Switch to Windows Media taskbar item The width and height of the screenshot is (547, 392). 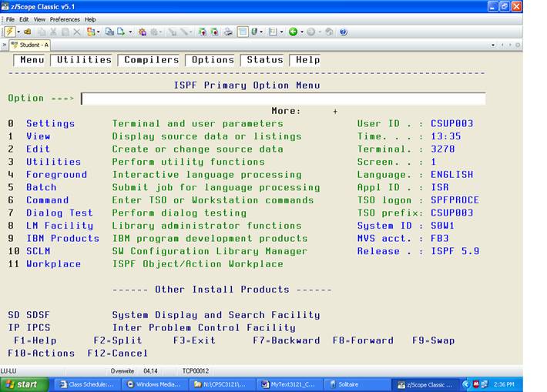[x=155, y=384]
